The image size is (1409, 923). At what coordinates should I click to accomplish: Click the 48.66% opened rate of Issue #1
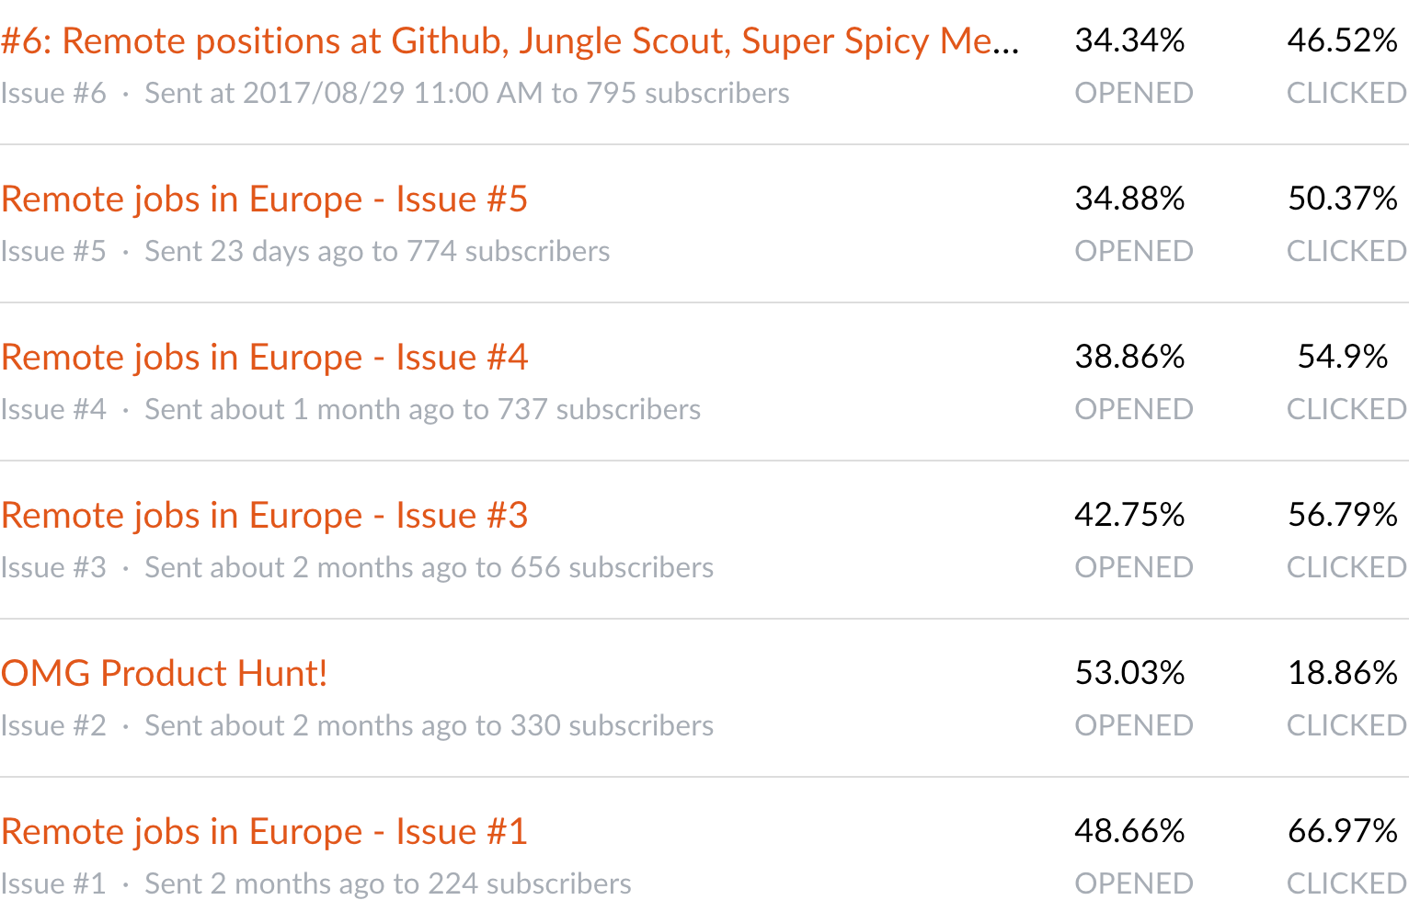[x=1130, y=831]
